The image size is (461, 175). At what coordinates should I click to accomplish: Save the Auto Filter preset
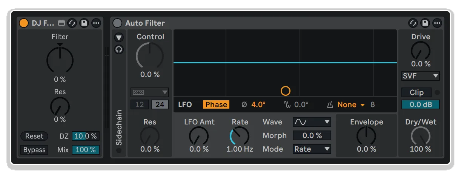click(x=425, y=23)
